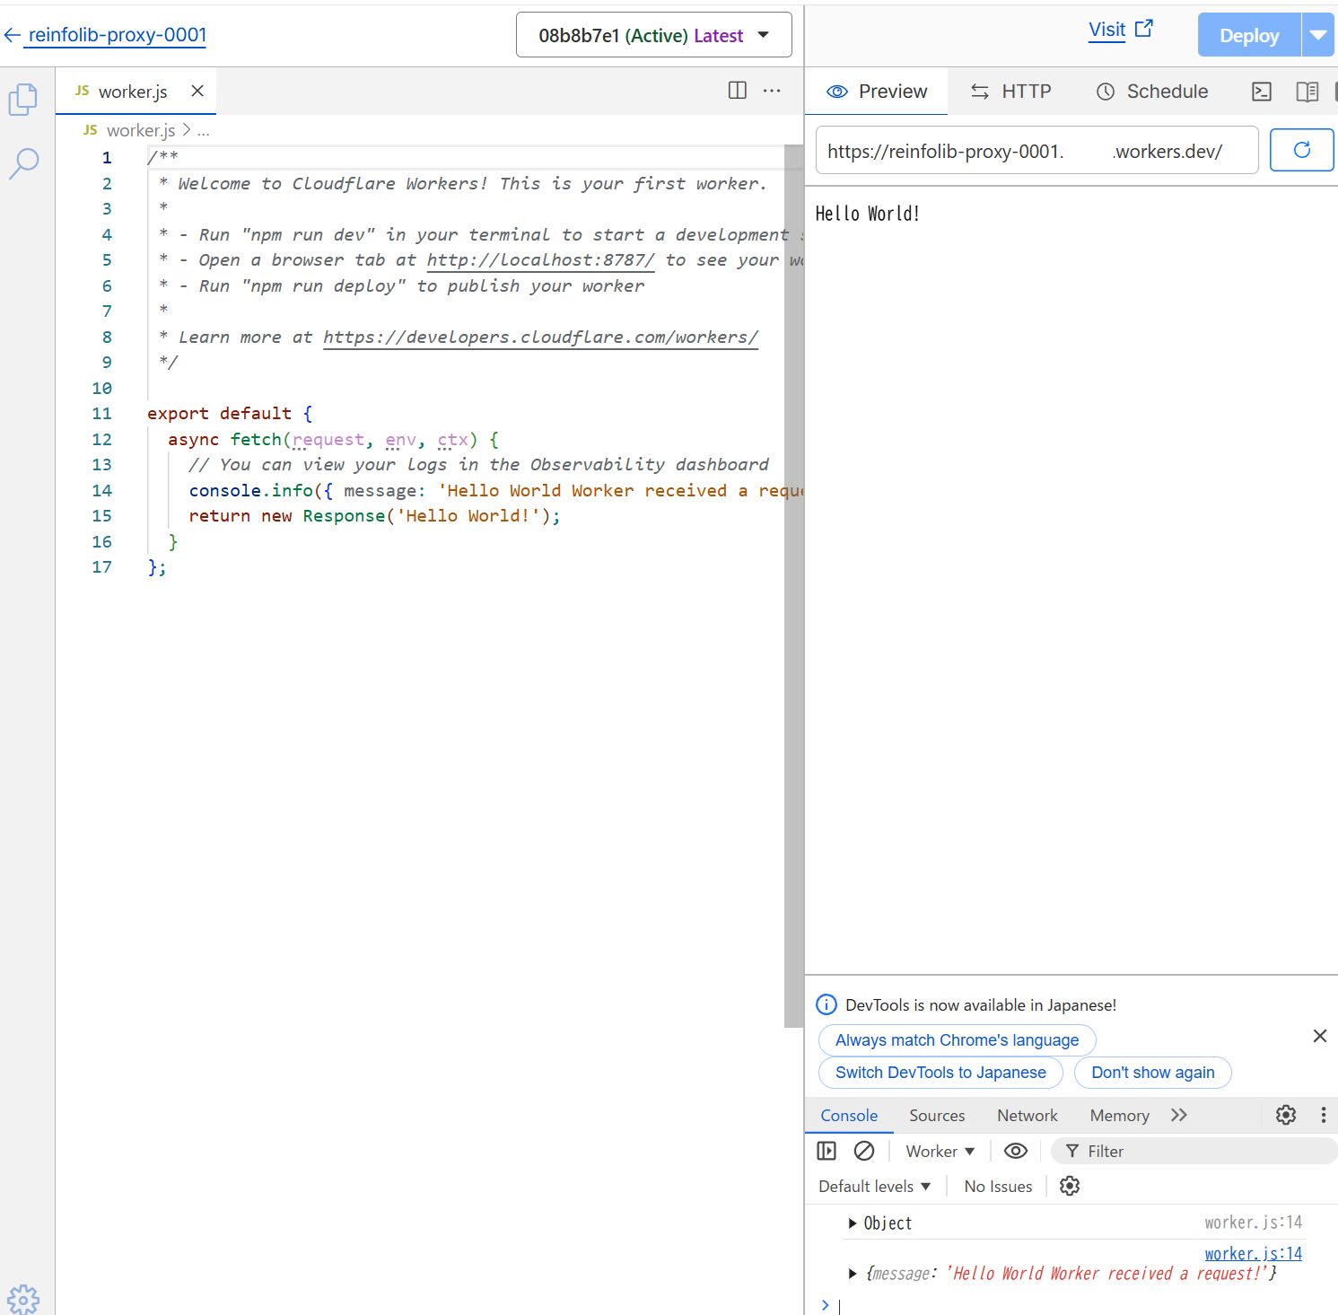
Task: Click the preview URL address field
Action: (x=1037, y=151)
